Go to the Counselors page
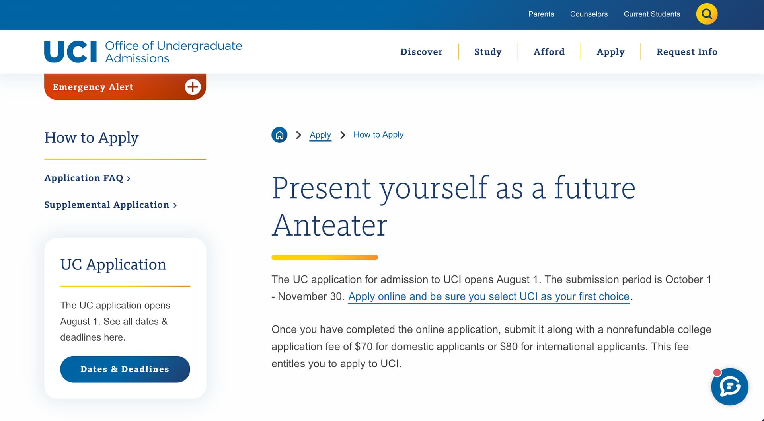Image resolution: width=764 pixels, height=421 pixels. pos(589,14)
